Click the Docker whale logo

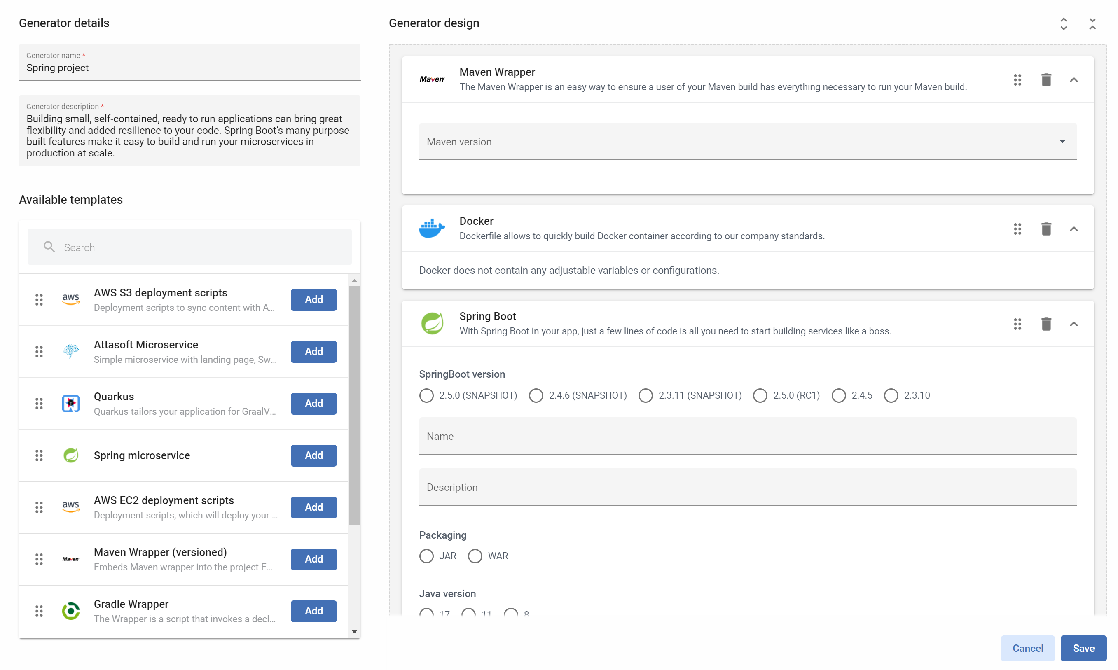coord(432,228)
